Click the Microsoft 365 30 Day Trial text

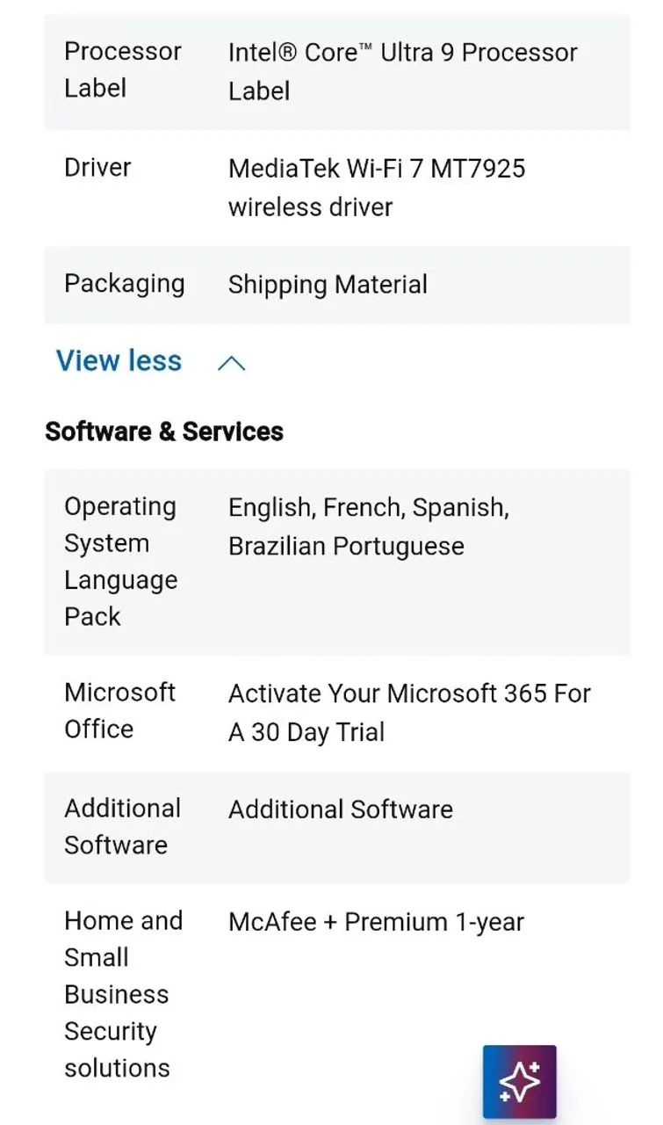tap(410, 712)
